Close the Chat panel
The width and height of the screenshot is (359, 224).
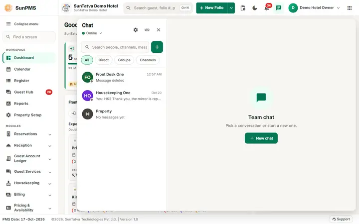(159, 30)
